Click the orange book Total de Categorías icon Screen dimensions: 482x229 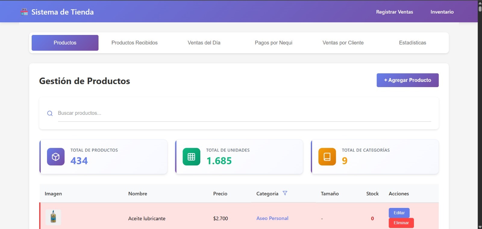point(327,157)
